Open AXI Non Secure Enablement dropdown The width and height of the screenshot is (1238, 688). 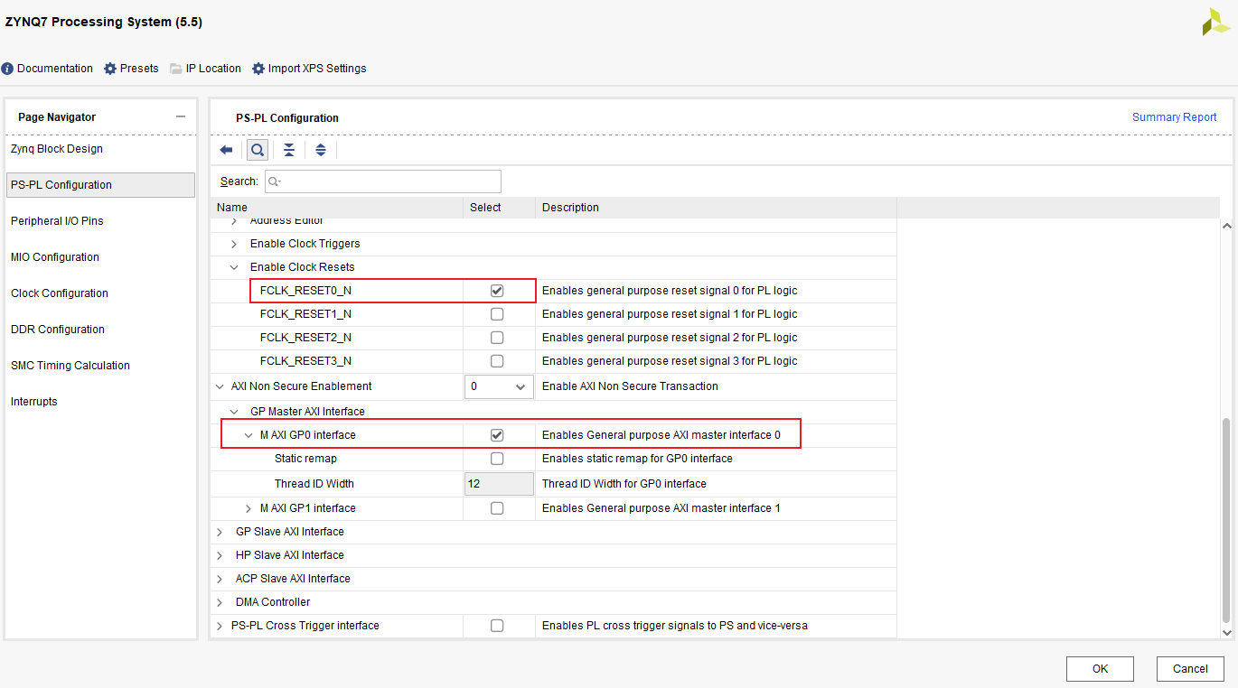(499, 386)
